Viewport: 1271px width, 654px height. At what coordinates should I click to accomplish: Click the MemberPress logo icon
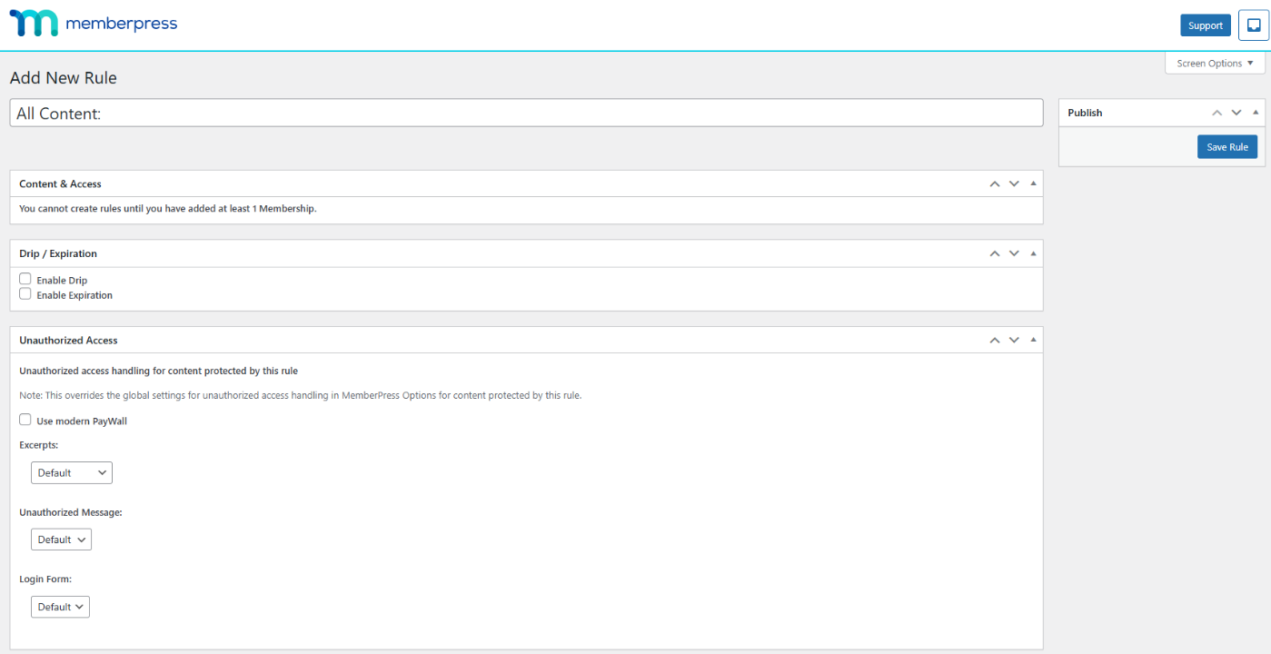[33, 24]
